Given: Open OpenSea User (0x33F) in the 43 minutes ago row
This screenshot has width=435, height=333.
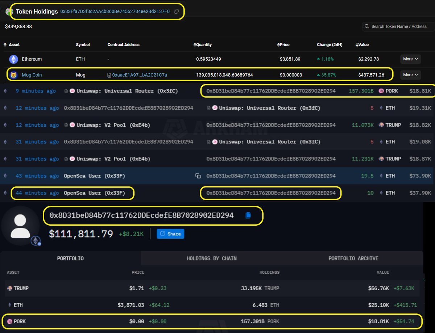Looking at the screenshot, I should coord(94,176).
